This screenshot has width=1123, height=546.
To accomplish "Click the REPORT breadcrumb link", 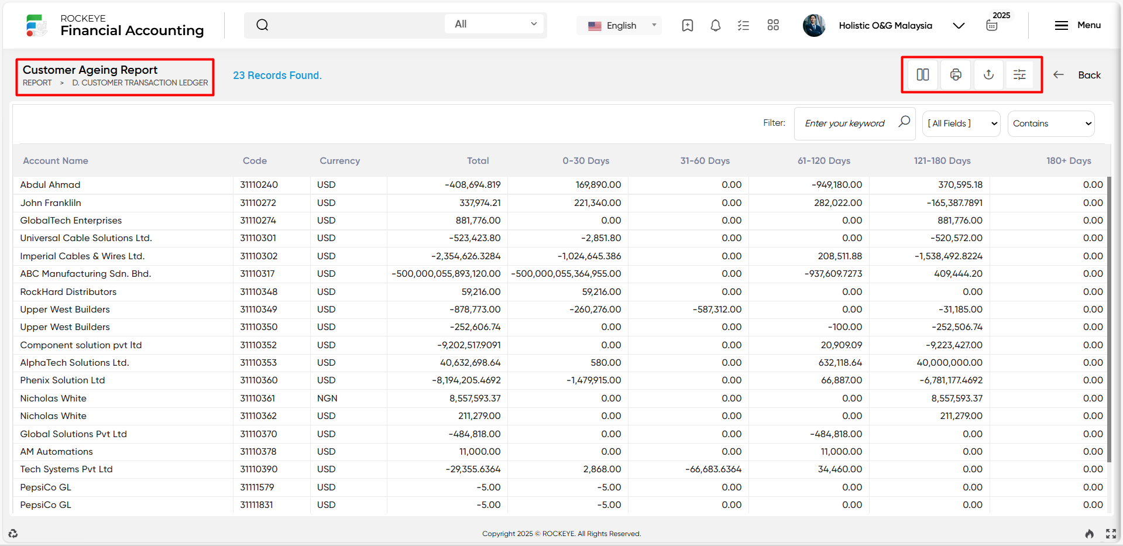I will (37, 83).
